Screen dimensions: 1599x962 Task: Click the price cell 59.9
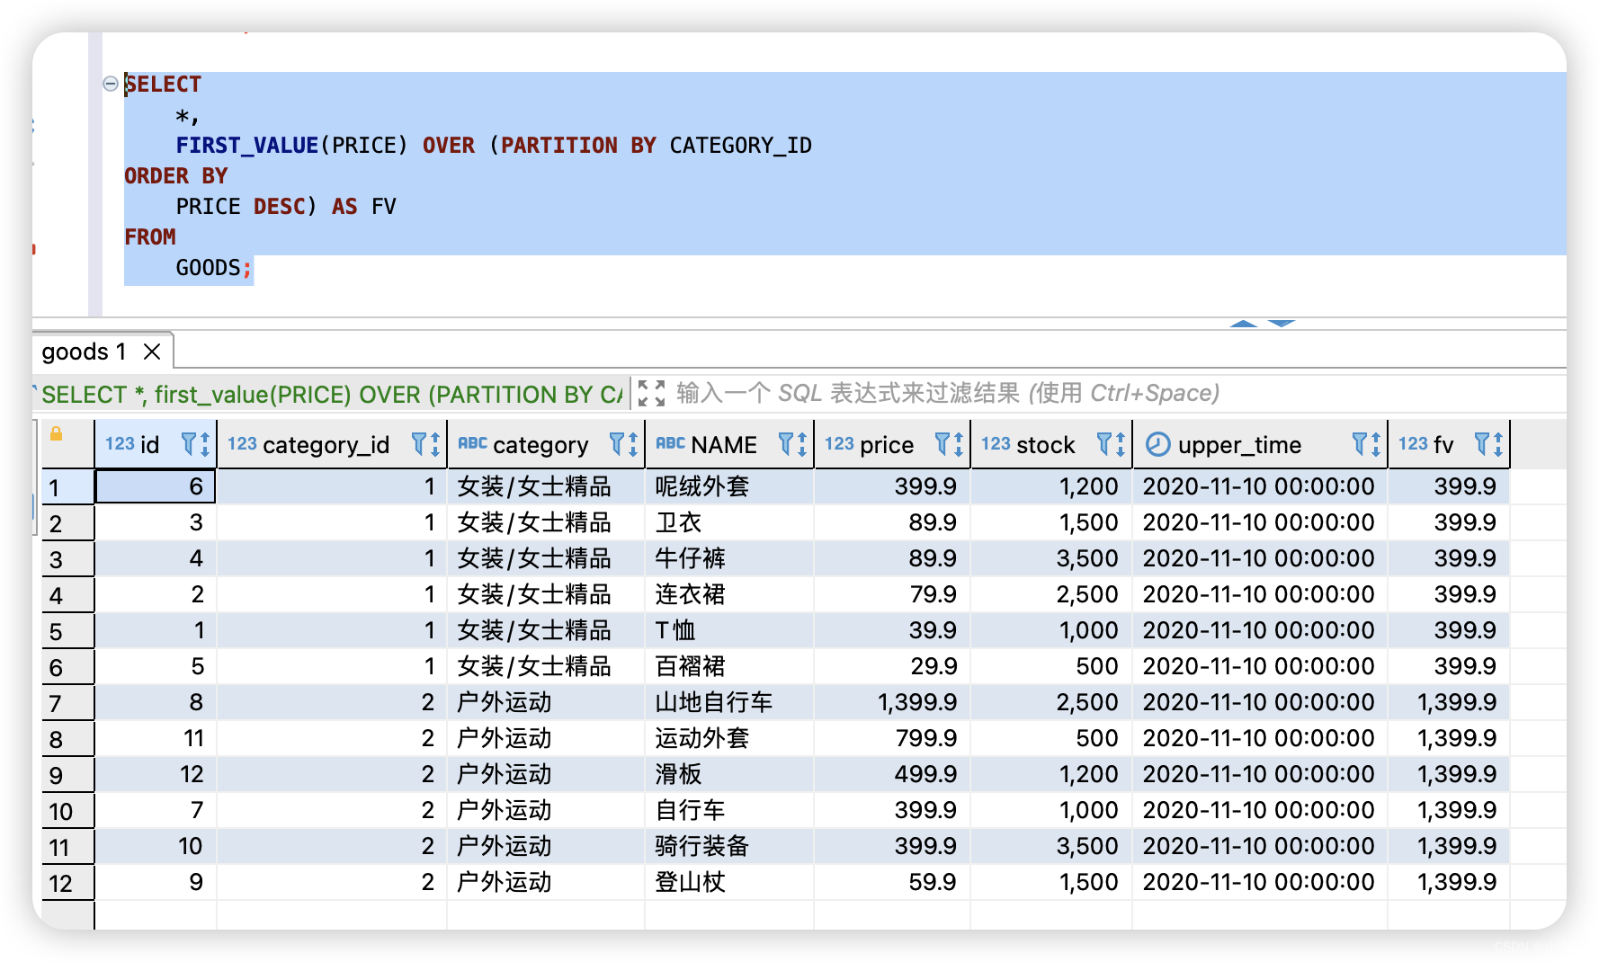[892, 882]
